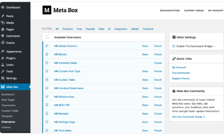Click the Settings icon in the sidebar
Screen dimensions: 224x135
[3, 78]
